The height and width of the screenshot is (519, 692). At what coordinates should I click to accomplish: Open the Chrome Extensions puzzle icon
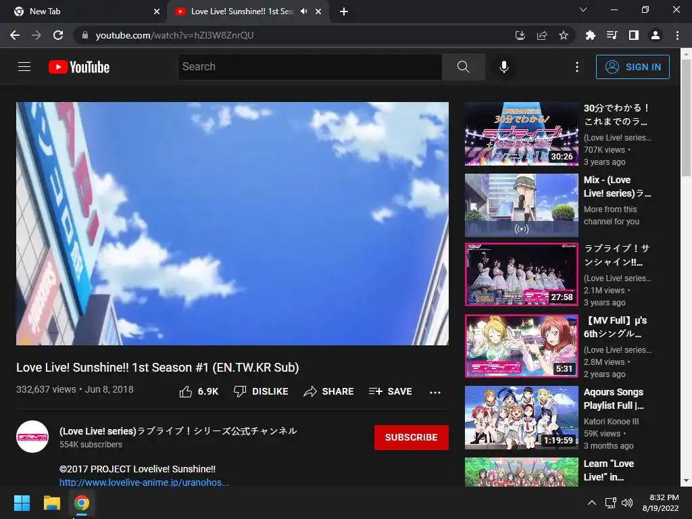(590, 35)
